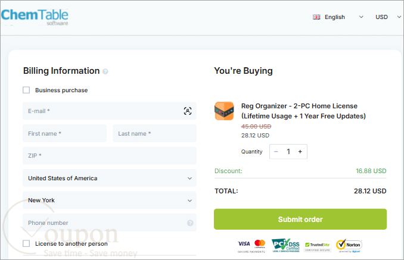This screenshot has height=260, width=404.
Task: Click the Submit order button
Action: click(x=300, y=219)
